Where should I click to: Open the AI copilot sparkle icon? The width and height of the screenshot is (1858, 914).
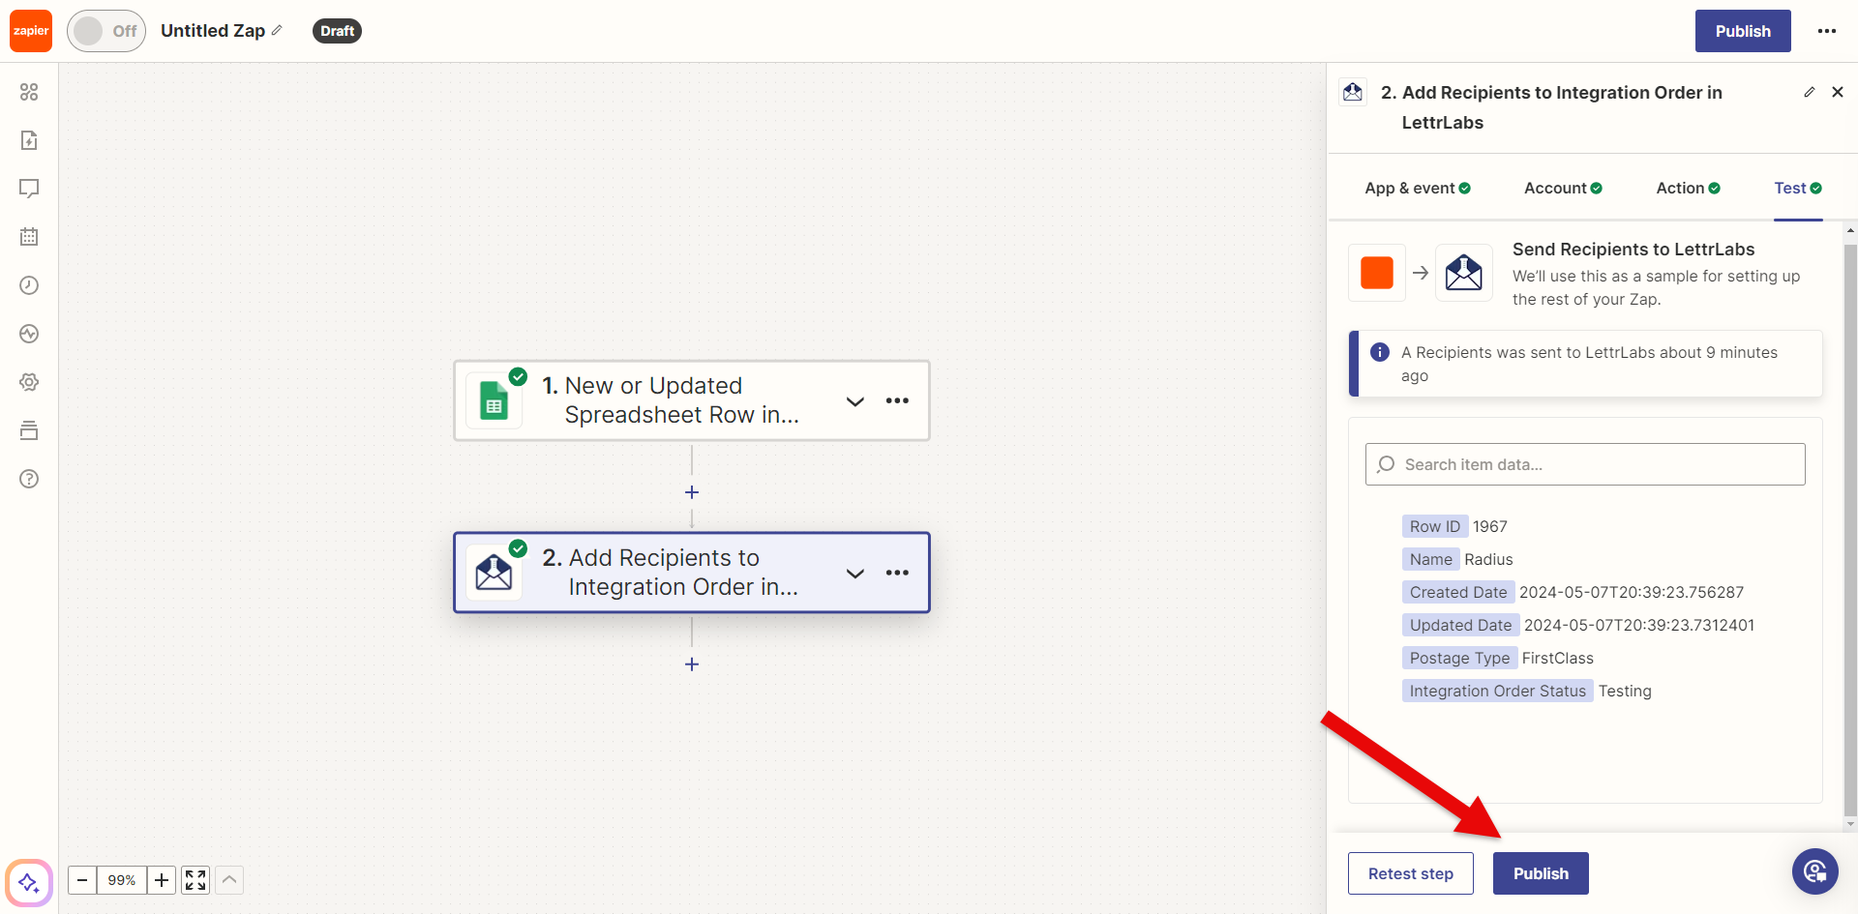click(29, 882)
